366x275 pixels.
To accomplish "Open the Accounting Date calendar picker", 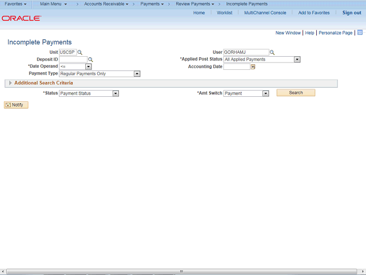I will (x=253, y=67).
